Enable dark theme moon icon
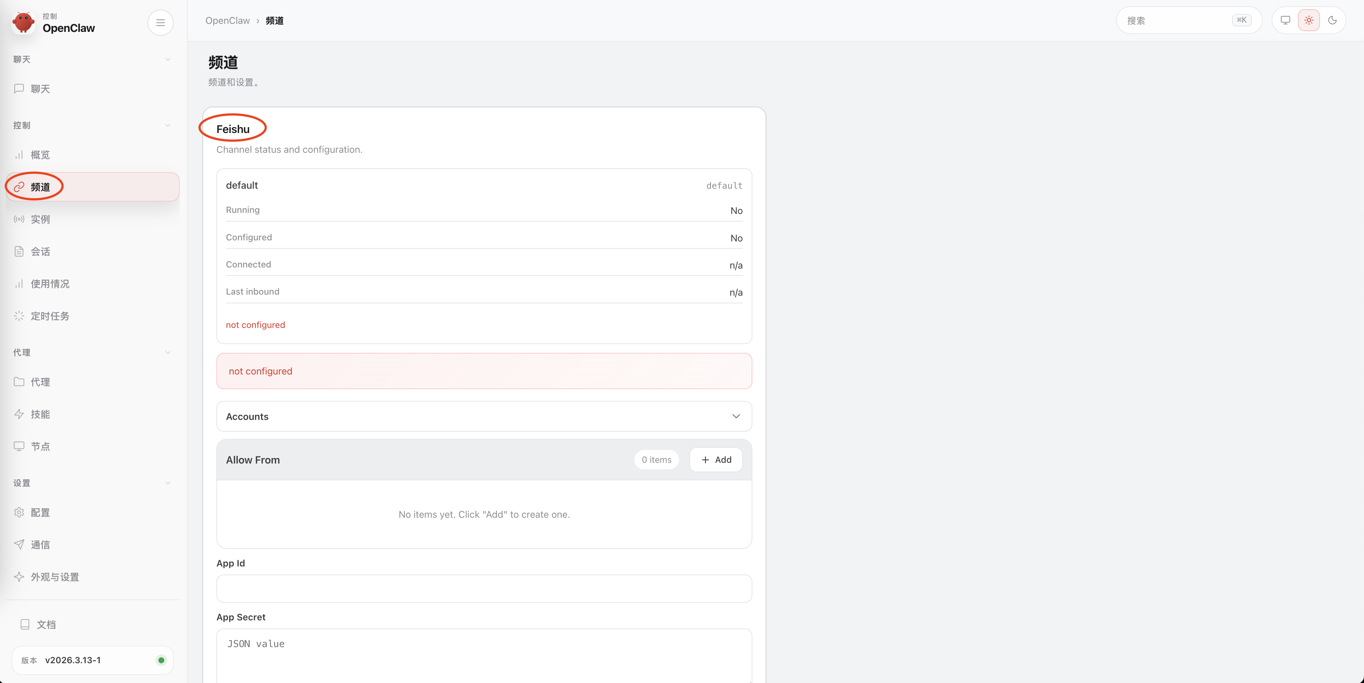This screenshot has height=683, width=1364. (1332, 21)
